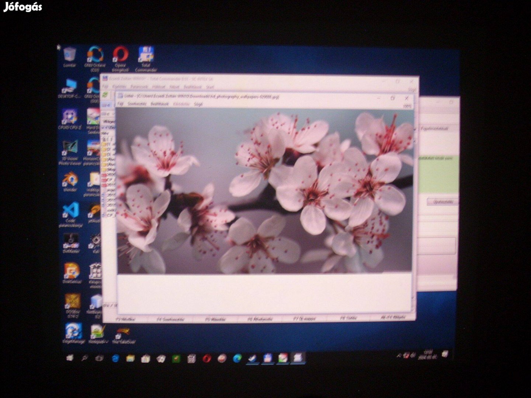Open the Súgó menu in Lister
The width and height of the screenshot is (531, 398).
click(198, 104)
